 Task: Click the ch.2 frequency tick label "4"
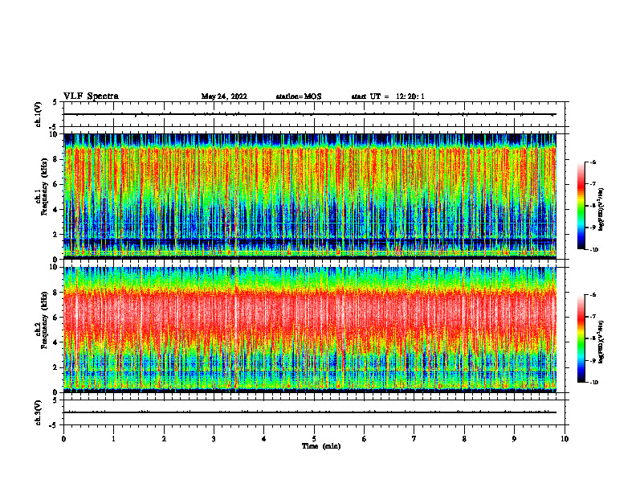pyautogui.click(x=55, y=342)
